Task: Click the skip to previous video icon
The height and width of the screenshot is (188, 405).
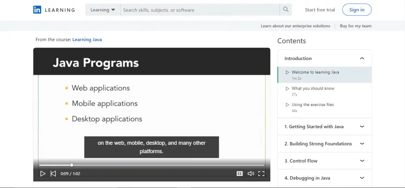Action: pos(53,173)
